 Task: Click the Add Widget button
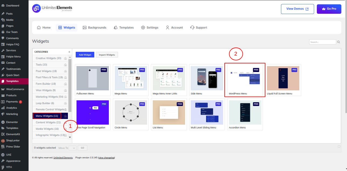click(x=85, y=55)
